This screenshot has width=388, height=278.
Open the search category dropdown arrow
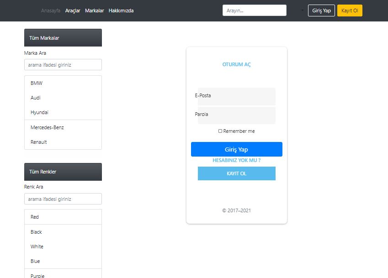(302, 10)
